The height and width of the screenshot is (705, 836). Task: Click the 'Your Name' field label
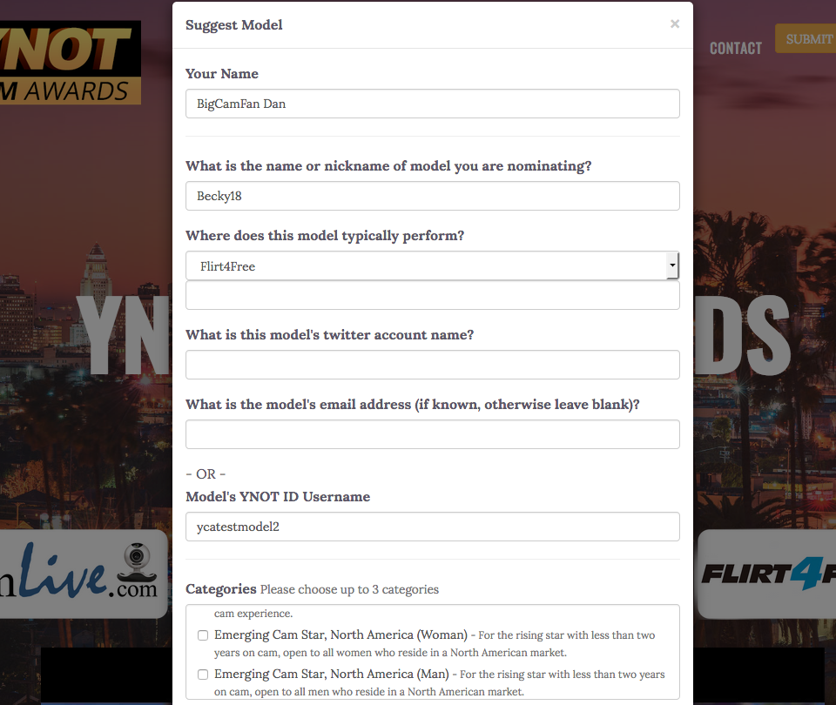[x=221, y=74]
